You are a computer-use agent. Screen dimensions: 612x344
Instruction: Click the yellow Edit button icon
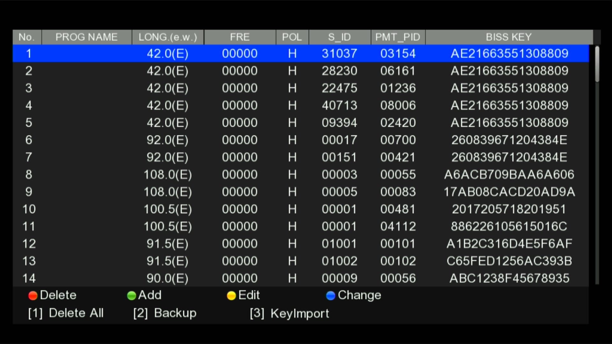point(231,296)
